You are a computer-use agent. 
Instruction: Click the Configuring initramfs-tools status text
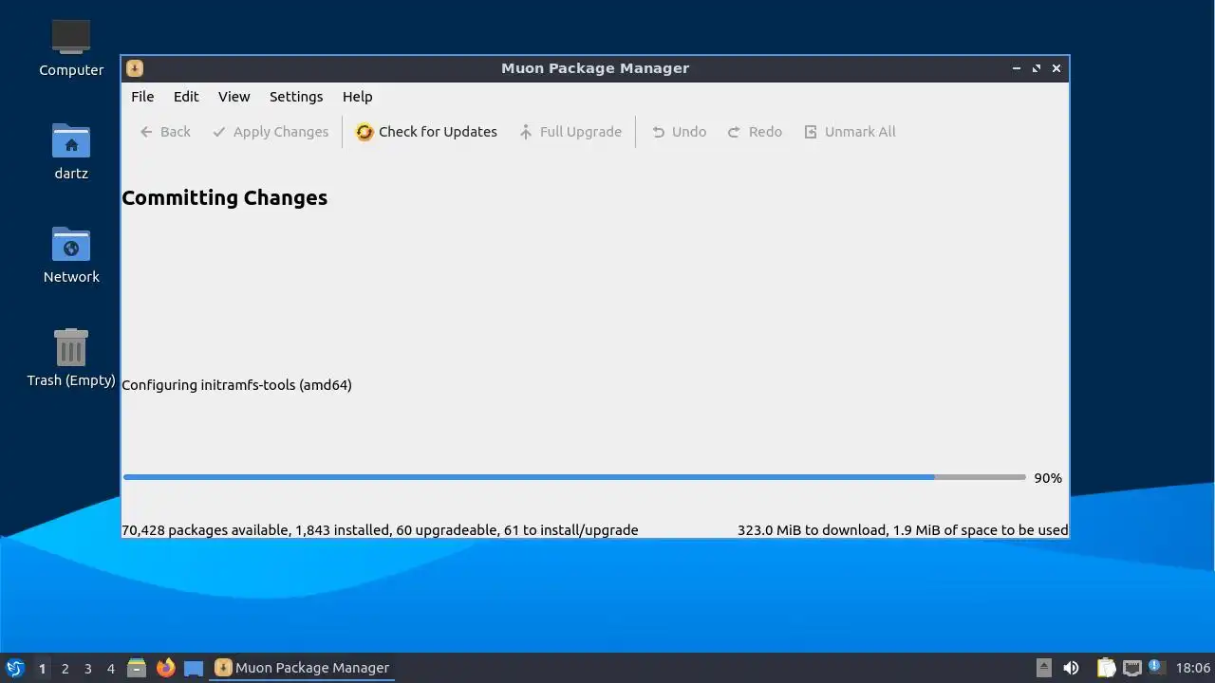[236, 385]
